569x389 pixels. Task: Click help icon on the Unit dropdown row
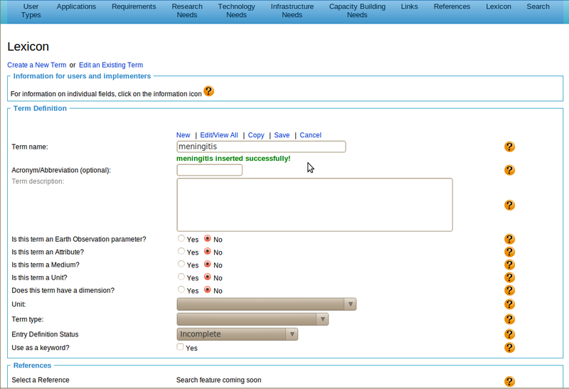[509, 304]
